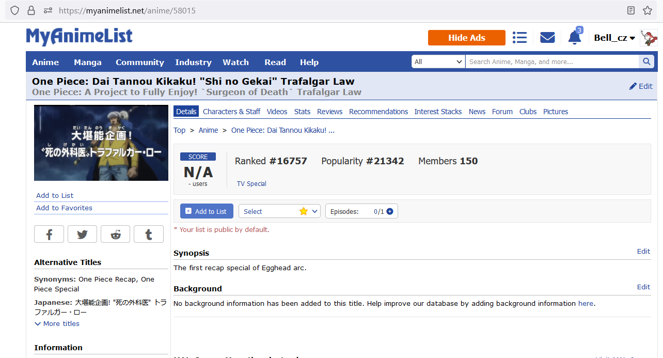Switch to the Pictures tab

click(556, 112)
